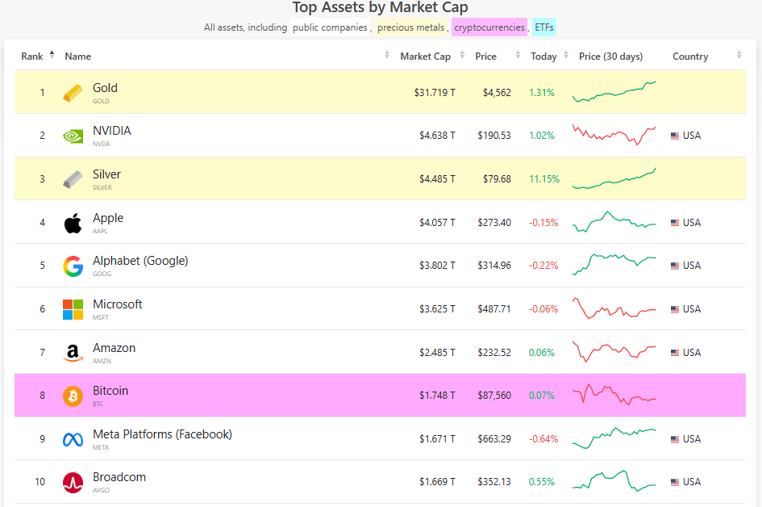Click the Amazon logo icon
Viewport: 762px width, 507px height.
coord(73,353)
